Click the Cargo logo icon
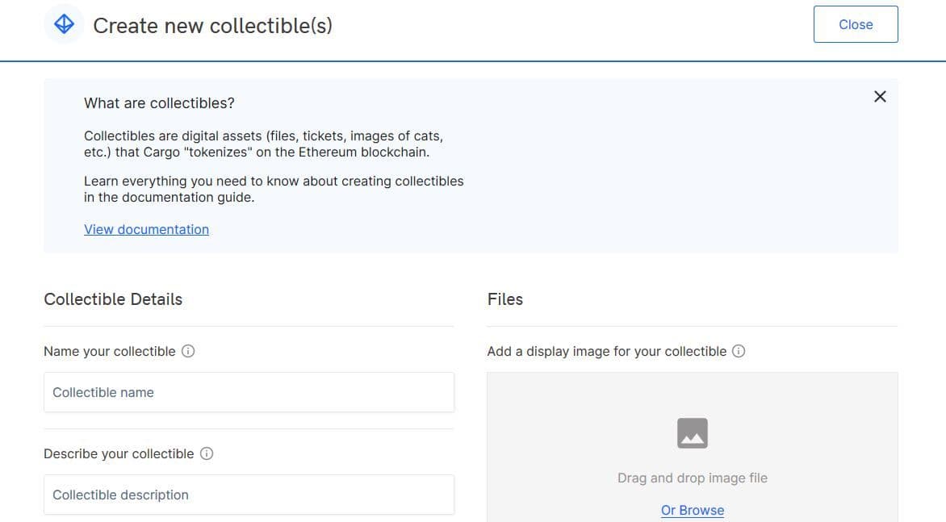This screenshot has height=522, width=946. [64, 25]
